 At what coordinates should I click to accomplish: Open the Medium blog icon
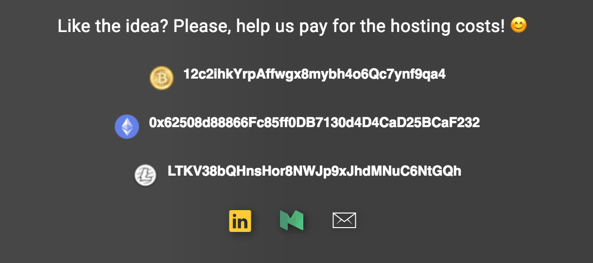click(x=292, y=220)
